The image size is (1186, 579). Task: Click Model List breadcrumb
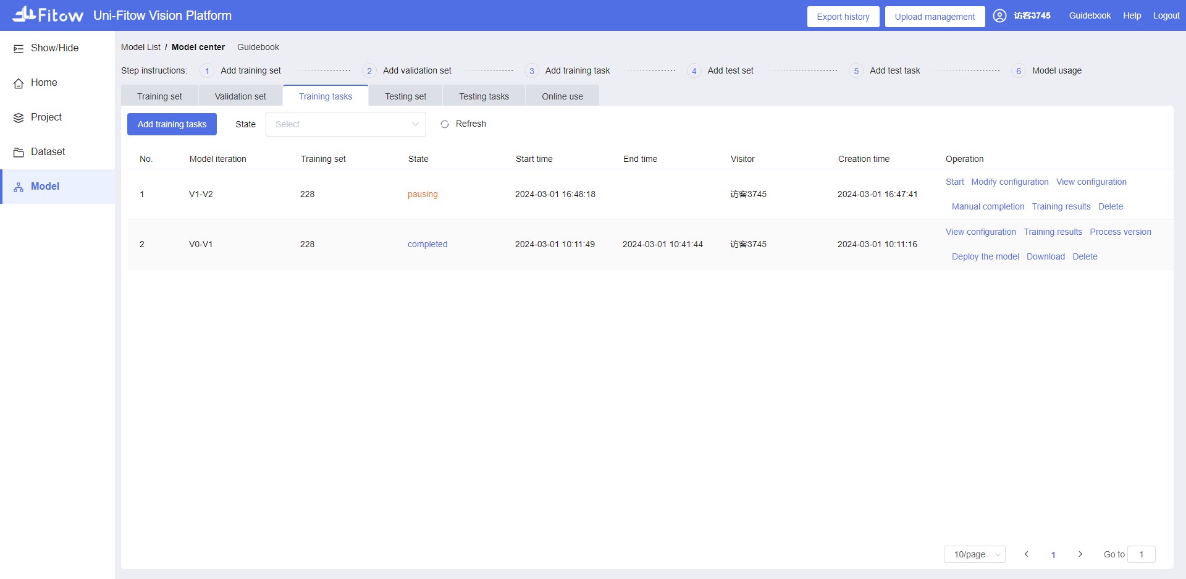(141, 47)
